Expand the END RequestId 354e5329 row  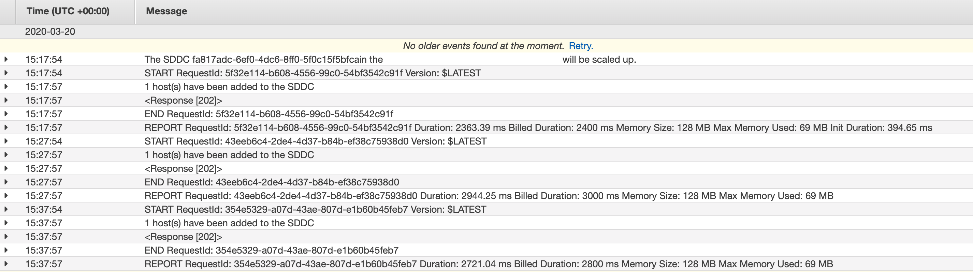[x=6, y=250]
